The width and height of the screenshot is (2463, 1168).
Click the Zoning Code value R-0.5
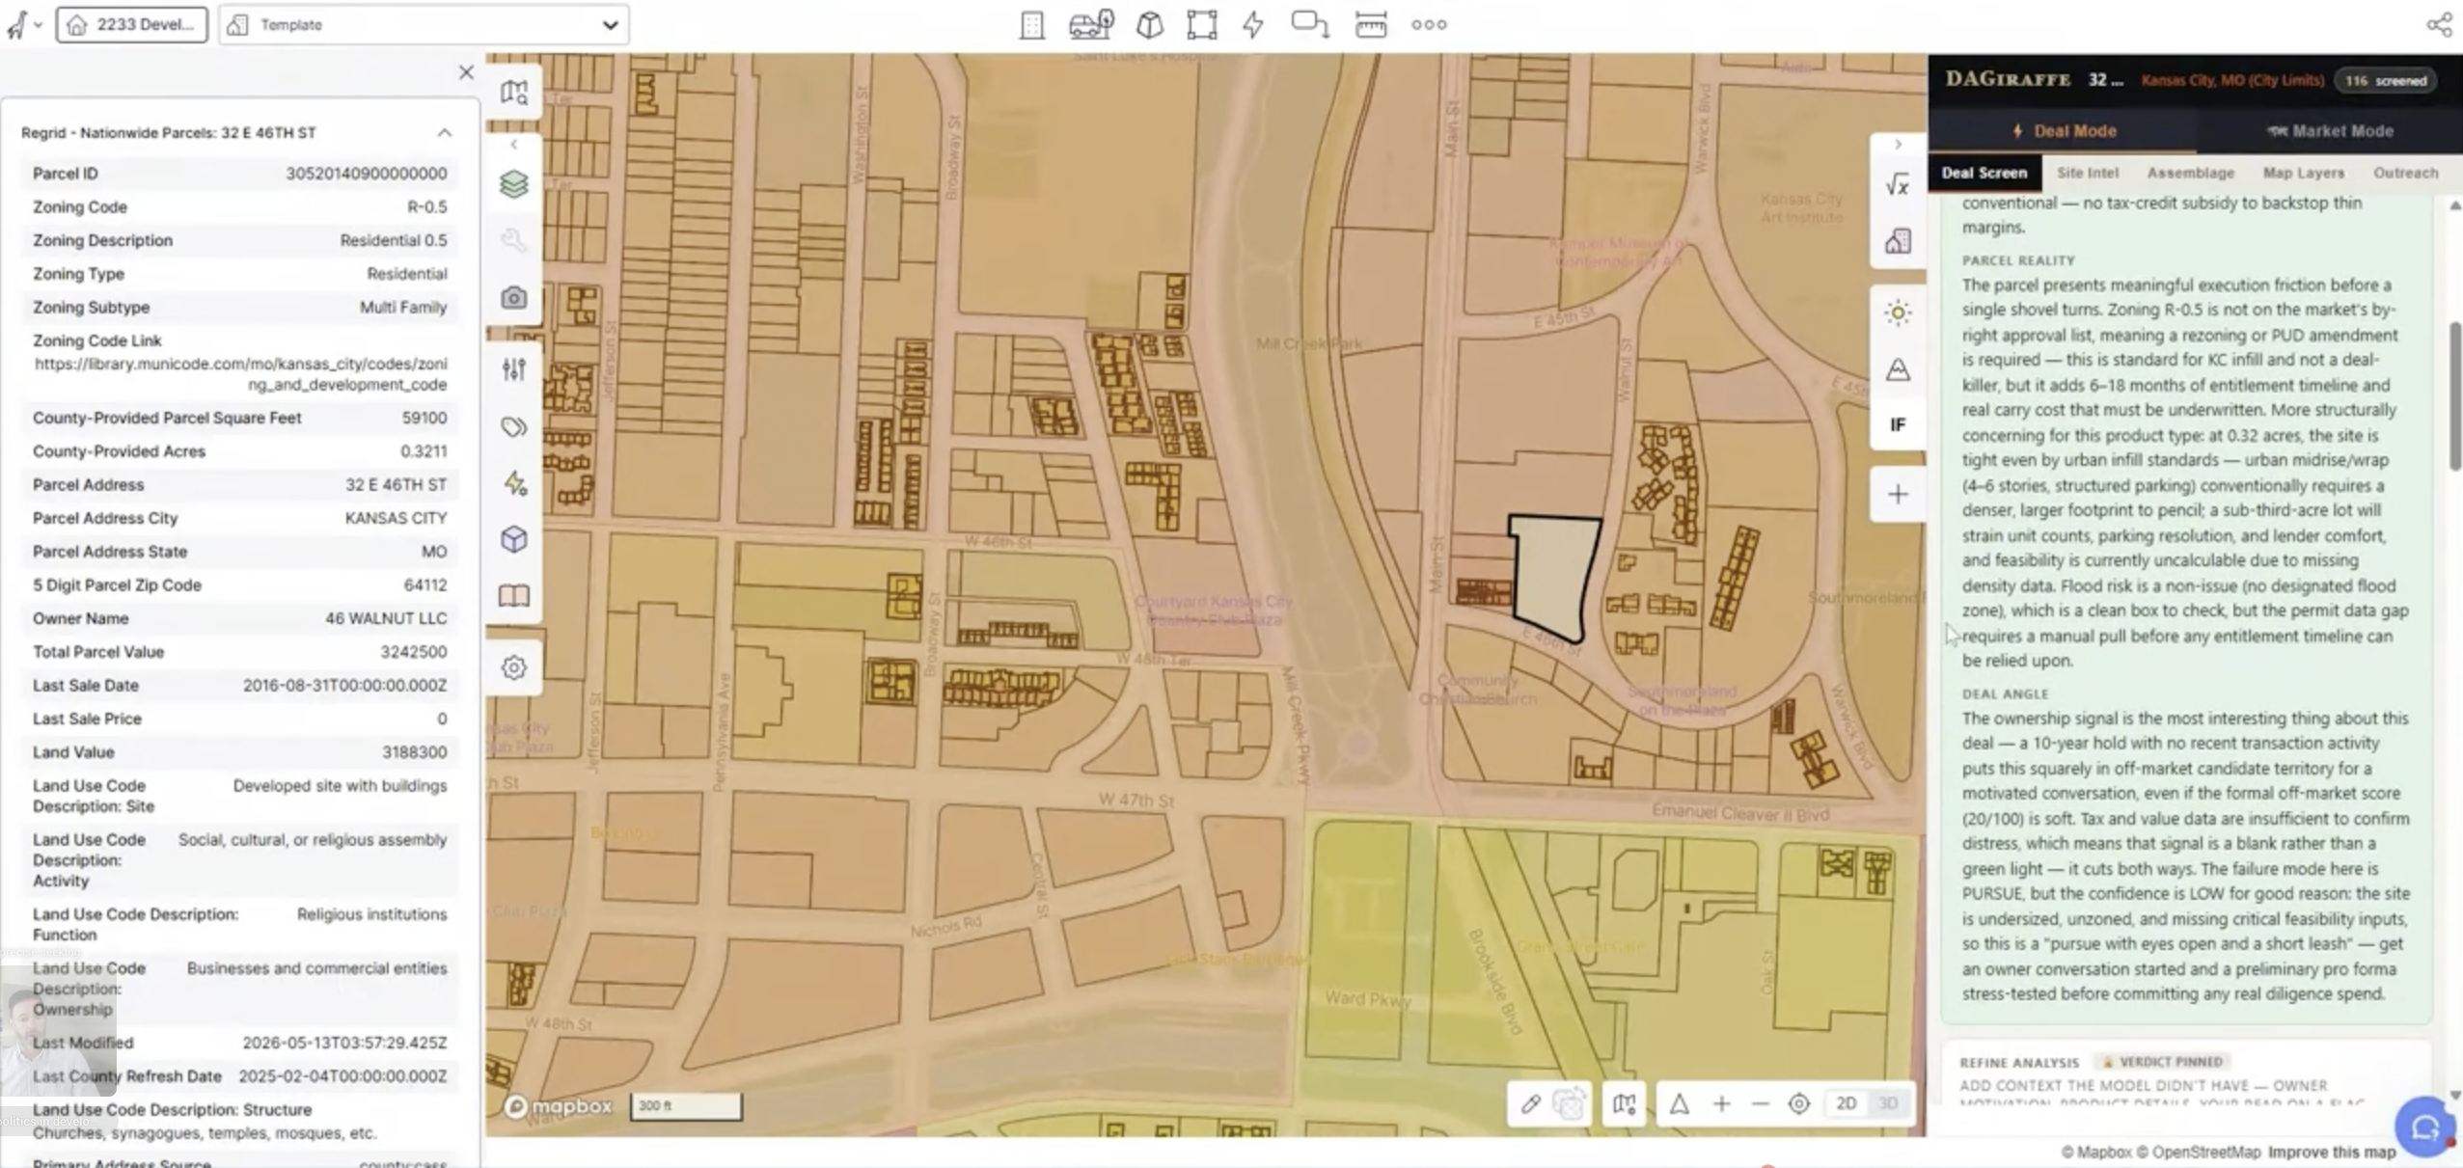click(x=426, y=207)
